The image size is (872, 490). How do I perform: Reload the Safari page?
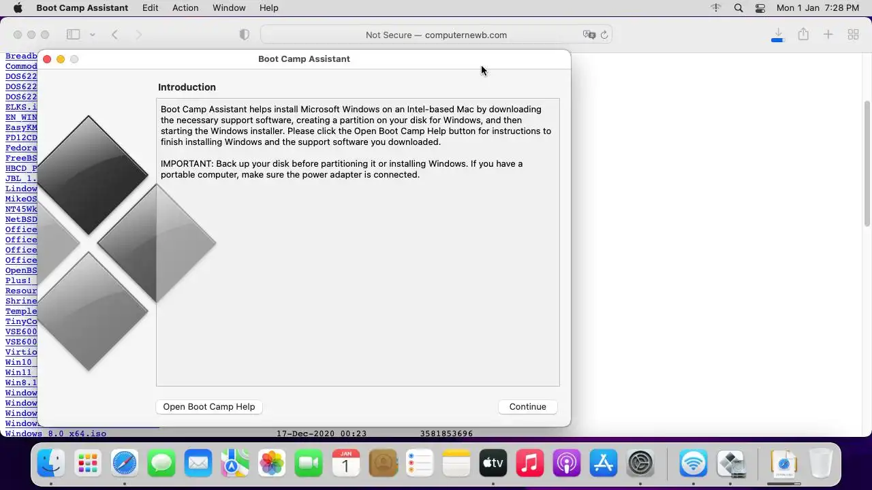pyautogui.click(x=604, y=35)
